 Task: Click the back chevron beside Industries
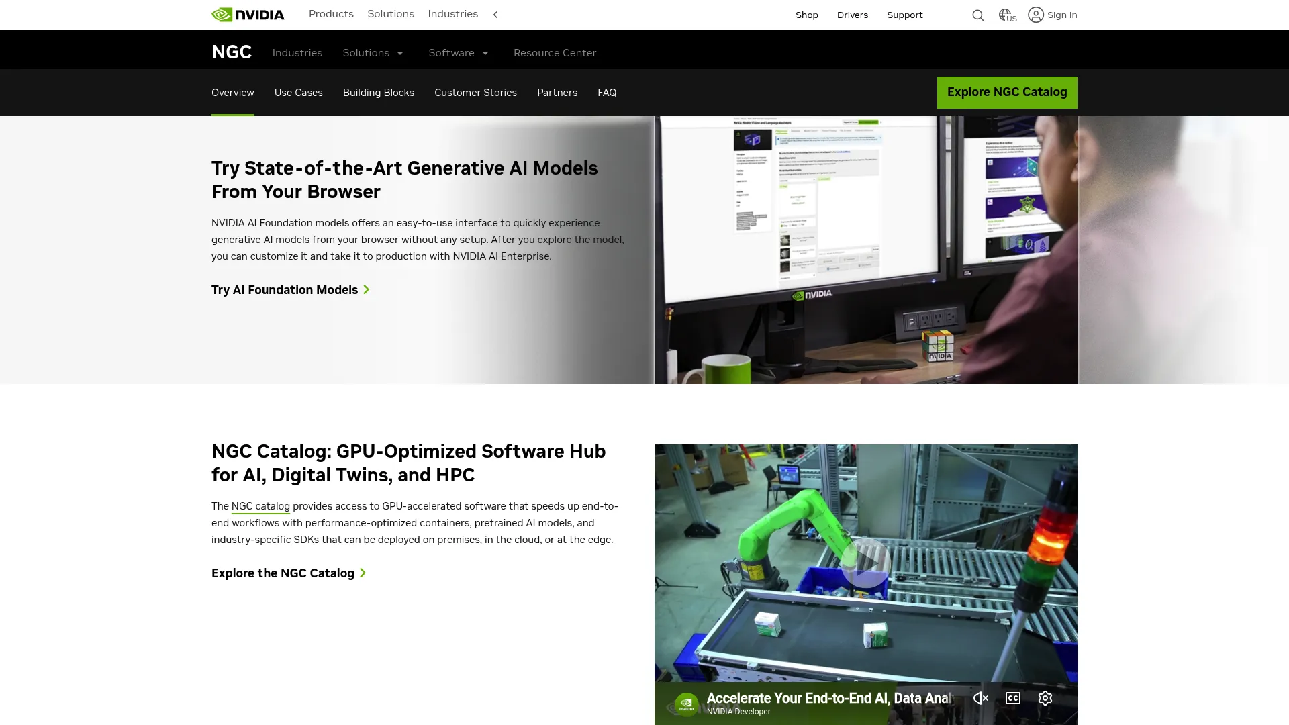pos(495,15)
